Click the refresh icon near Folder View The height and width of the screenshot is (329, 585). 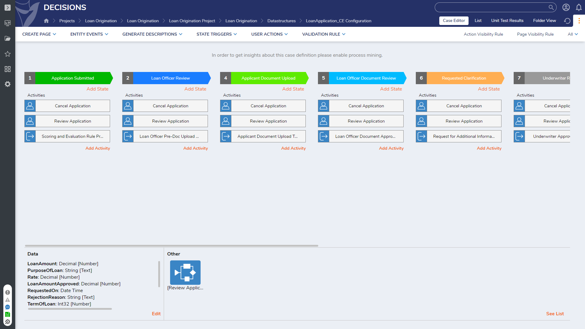tap(567, 21)
